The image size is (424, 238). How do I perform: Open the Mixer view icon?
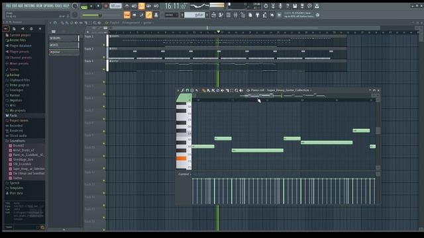pos(236,15)
